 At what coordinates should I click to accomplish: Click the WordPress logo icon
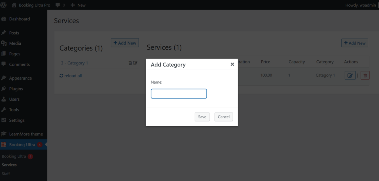coord(4,5)
